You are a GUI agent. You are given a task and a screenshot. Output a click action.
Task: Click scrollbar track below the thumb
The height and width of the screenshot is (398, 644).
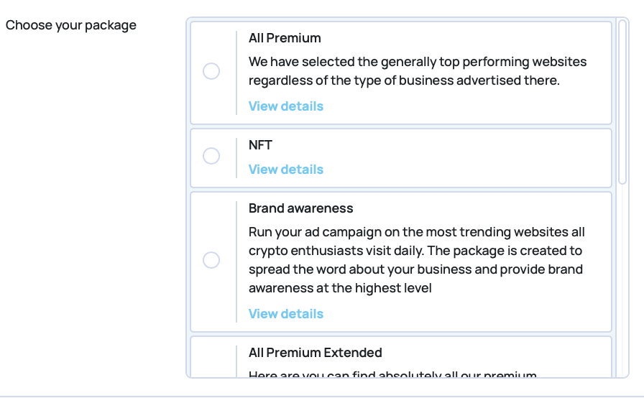pos(622,287)
